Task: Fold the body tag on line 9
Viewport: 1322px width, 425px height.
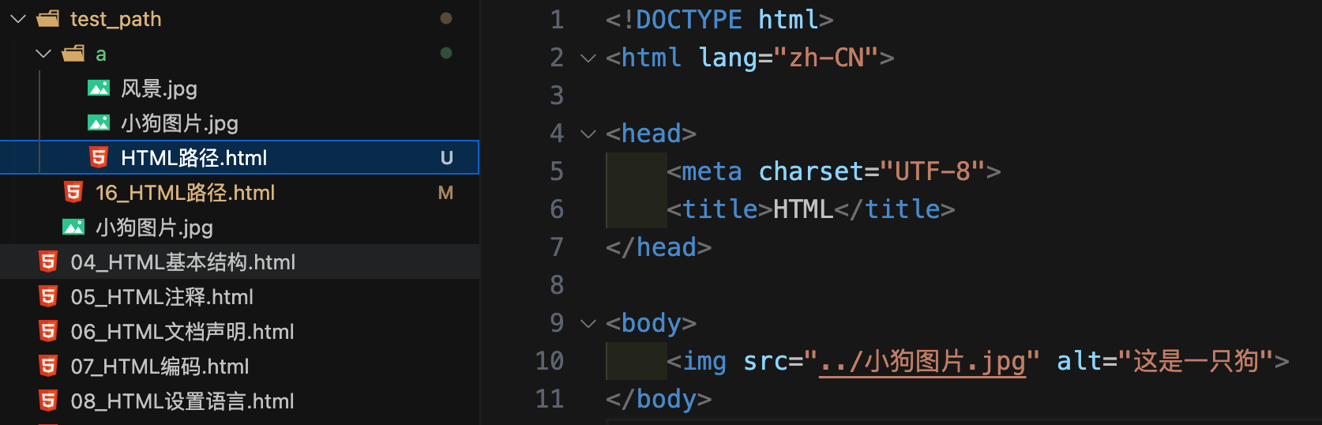Action: click(588, 323)
